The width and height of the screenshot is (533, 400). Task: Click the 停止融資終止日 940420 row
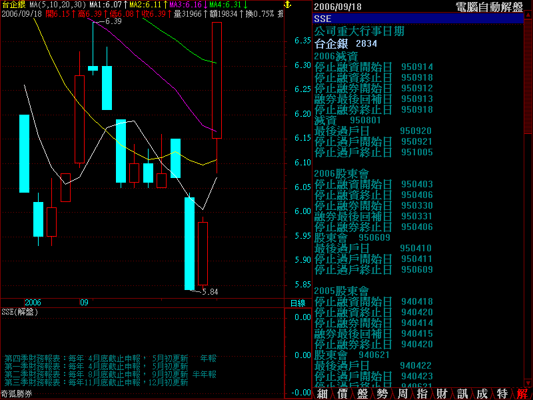tap(374, 312)
